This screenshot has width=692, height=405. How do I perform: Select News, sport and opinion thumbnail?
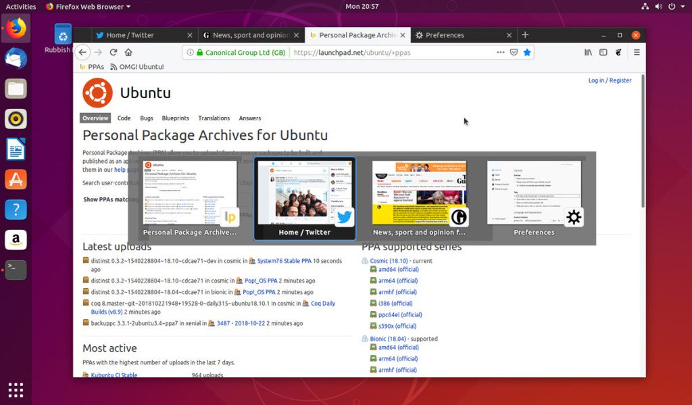[419, 198]
